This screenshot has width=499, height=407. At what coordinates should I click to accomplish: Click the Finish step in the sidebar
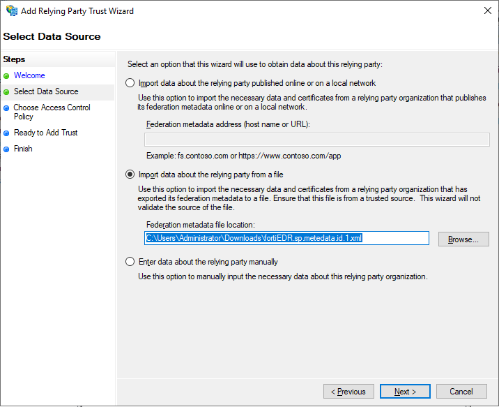[23, 149]
